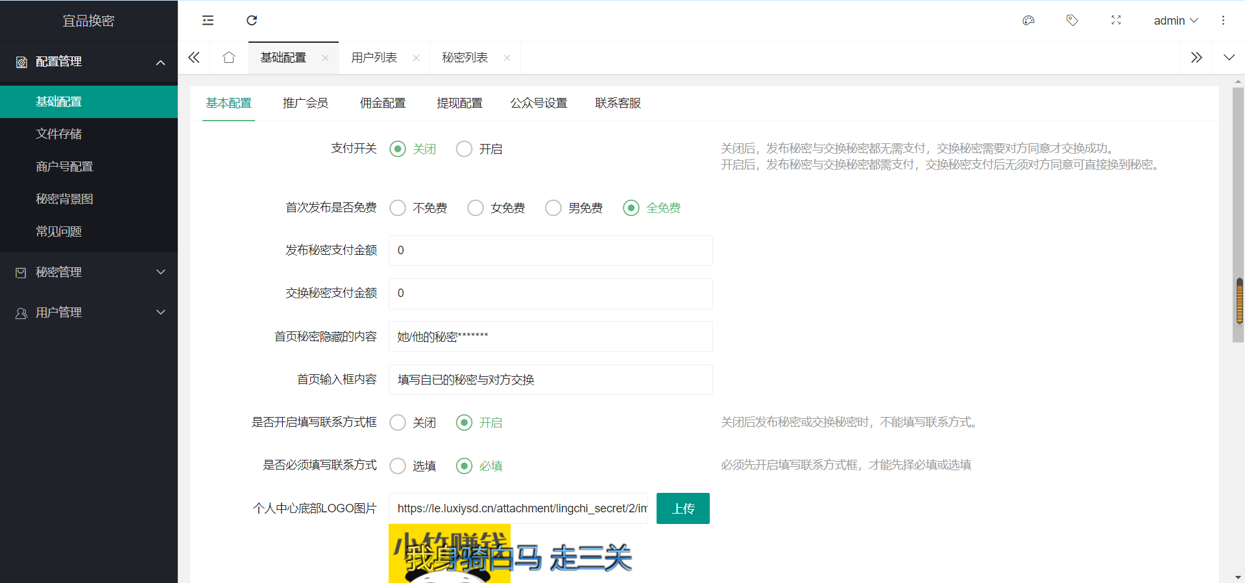Expand the 用户管理 sidebar menu
Screen dimensions: 1245x583
coord(89,313)
